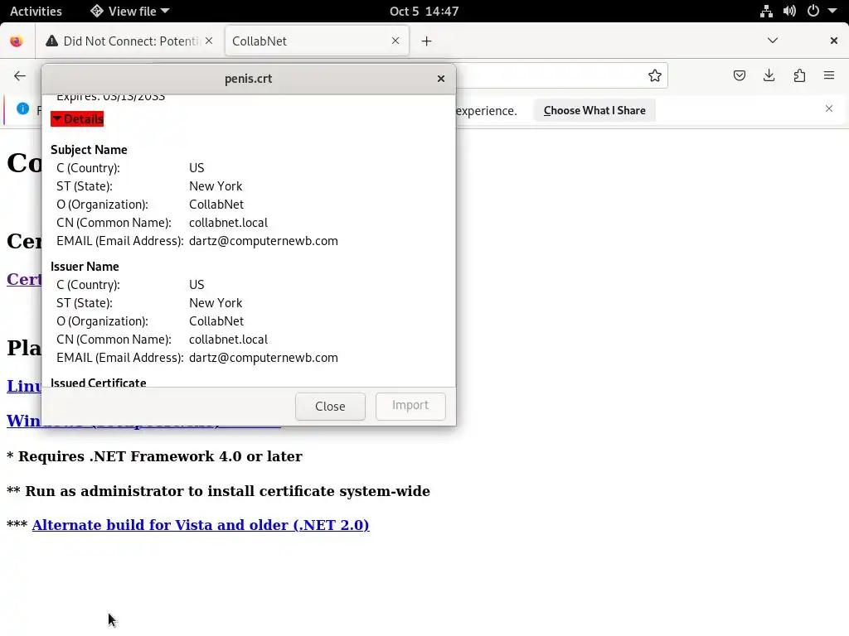The width and height of the screenshot is (849, 636).
Task: Open Firefox hamburger application menu
Action: point(829,75)
